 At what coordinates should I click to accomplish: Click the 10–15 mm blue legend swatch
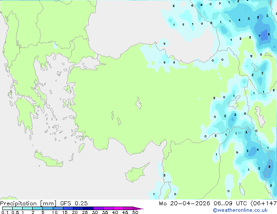(x=58, y=208)
